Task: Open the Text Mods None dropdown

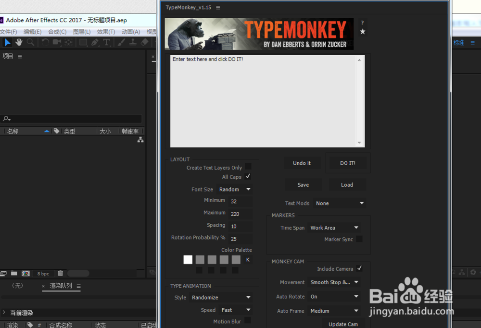Action: (x=339, y=203)
